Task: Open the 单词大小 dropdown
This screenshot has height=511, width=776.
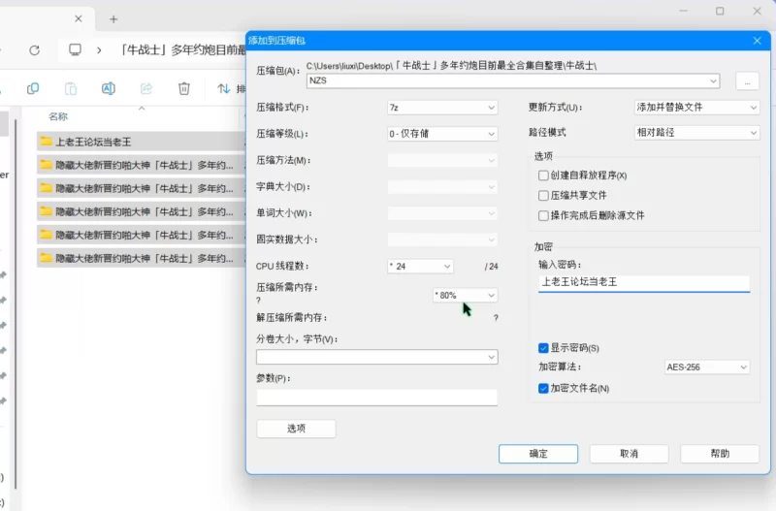Action: click(442, 213)
